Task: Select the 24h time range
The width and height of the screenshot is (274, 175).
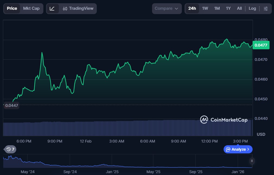Action: 192,9
